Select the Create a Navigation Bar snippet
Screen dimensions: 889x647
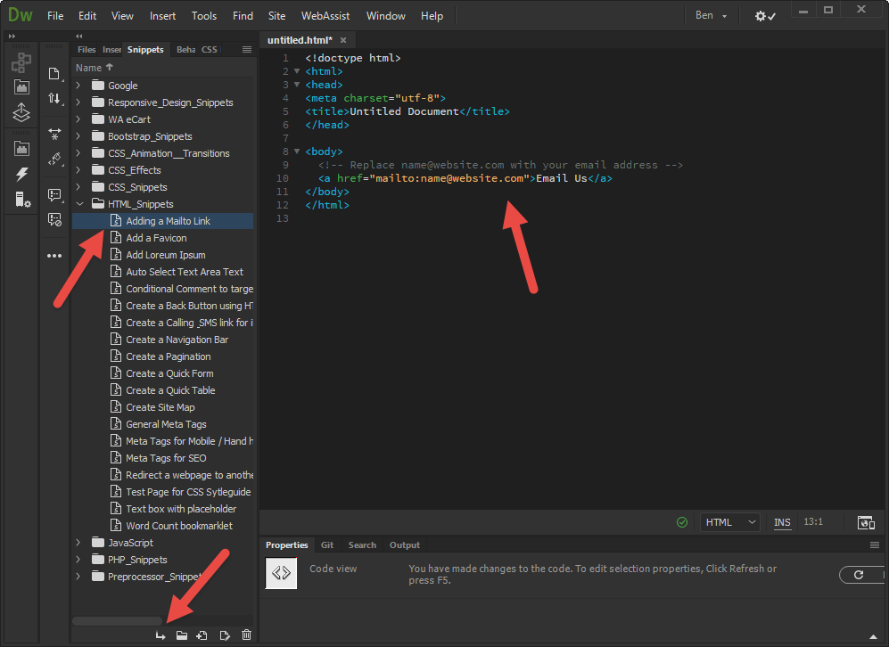tap(177, 340)
